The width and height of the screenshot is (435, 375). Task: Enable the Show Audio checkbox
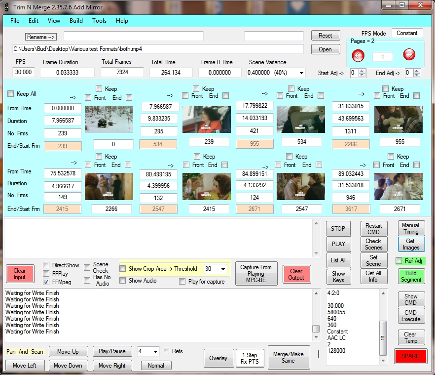click(x=122, y=281)
